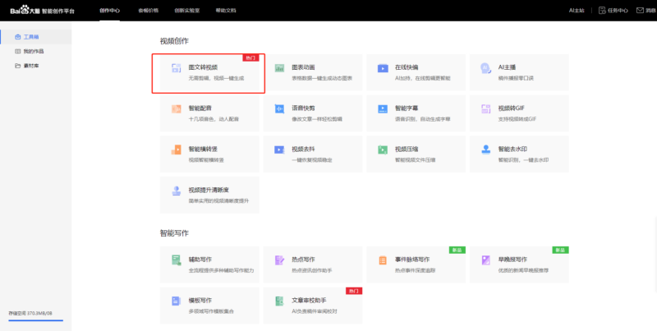Click the AI主播 avatar icon

tap(485, 68)
